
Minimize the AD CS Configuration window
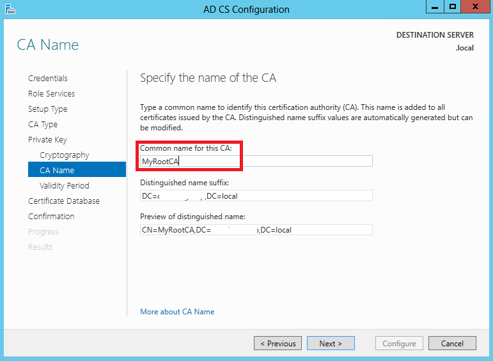pyautogui.click(x=435, y=6)
